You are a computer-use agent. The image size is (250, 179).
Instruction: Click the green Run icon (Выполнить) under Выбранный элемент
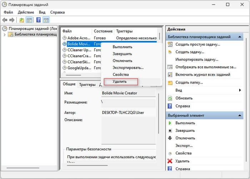170,123
